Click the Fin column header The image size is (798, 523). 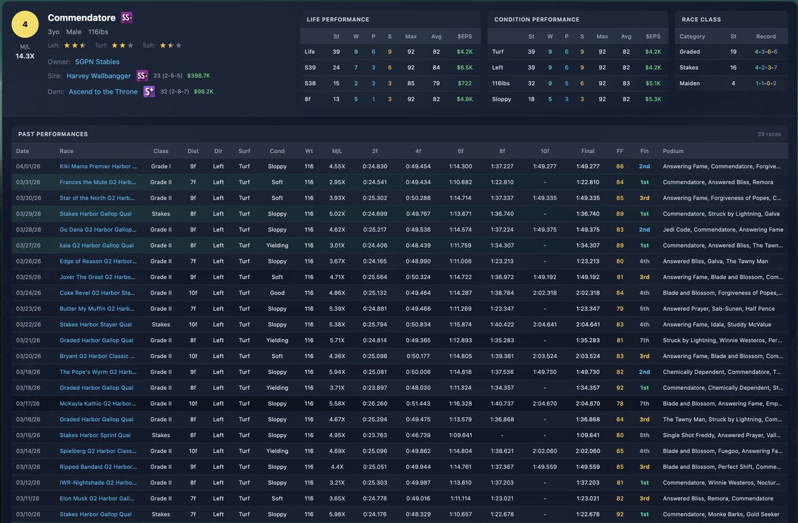click(644, 151)
